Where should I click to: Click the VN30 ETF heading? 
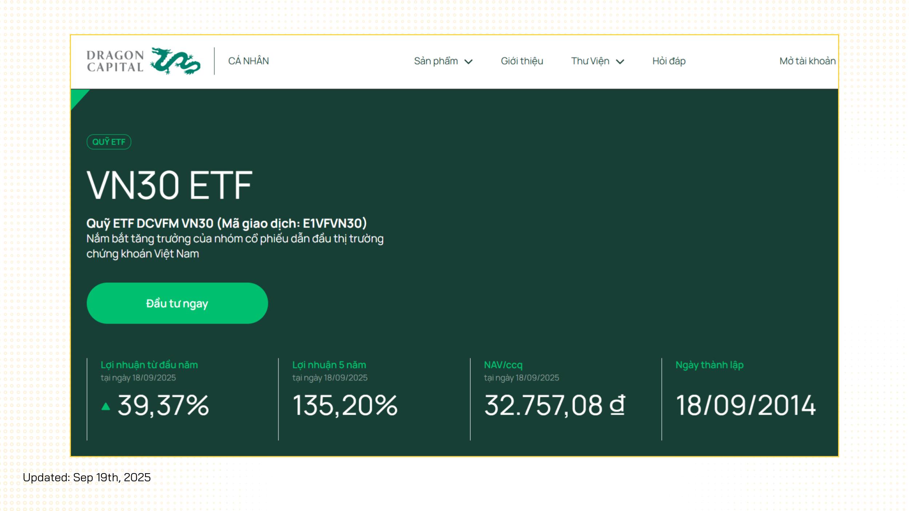click(x=169, y=185)
